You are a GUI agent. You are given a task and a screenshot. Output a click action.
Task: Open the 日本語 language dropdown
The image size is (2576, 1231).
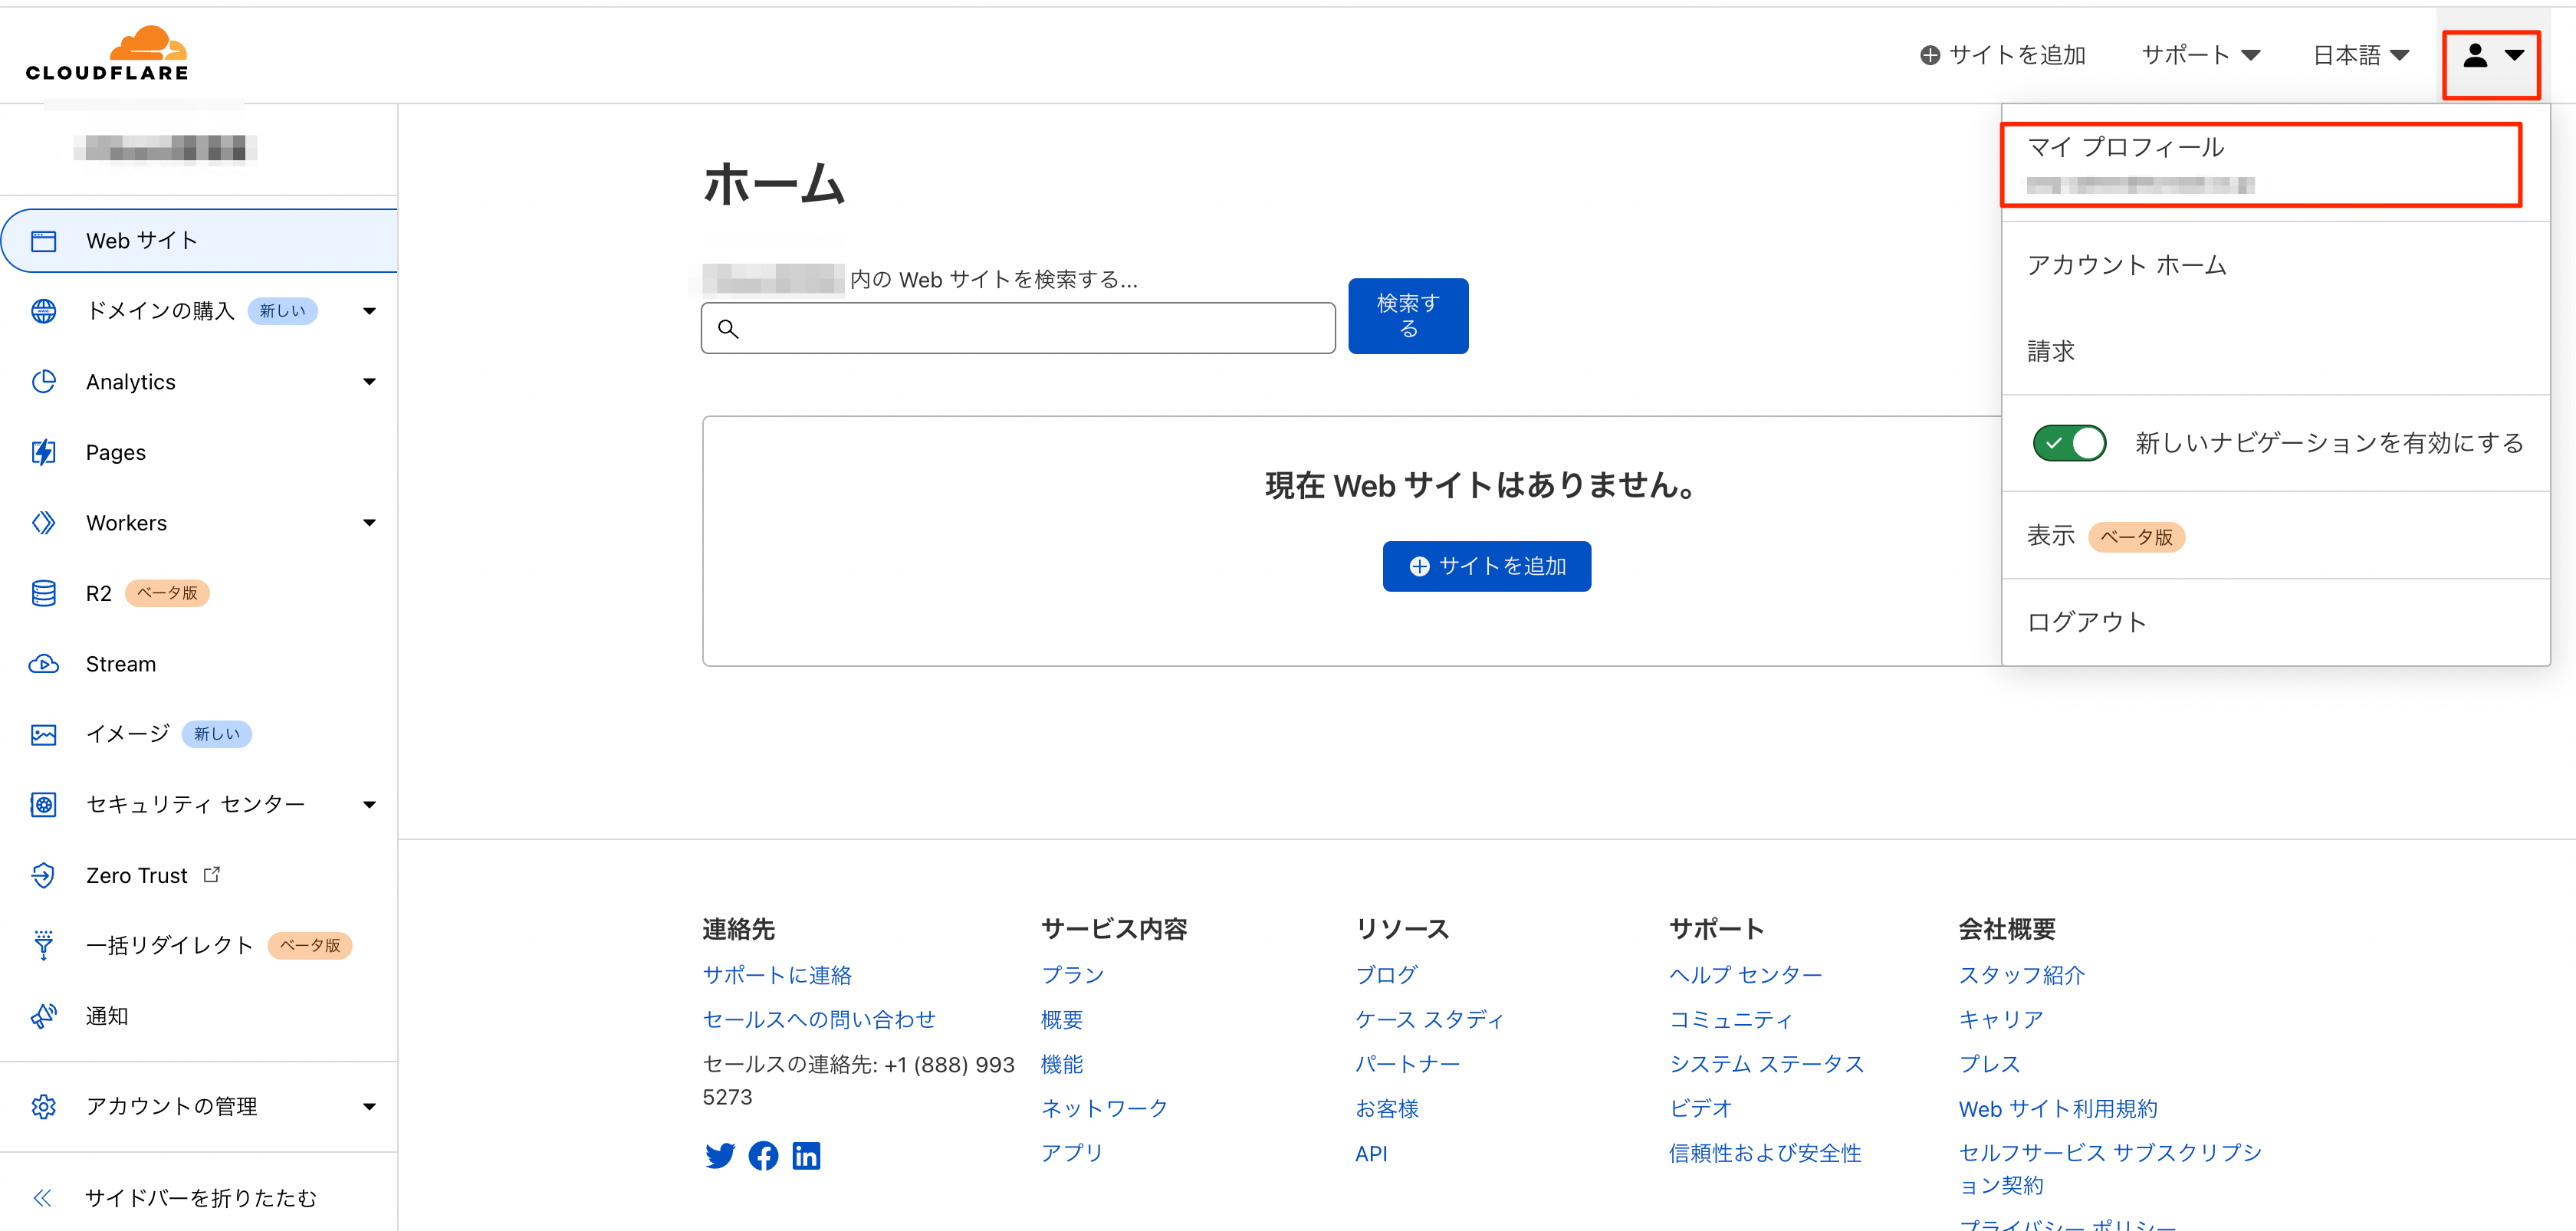coord(2360,56)
